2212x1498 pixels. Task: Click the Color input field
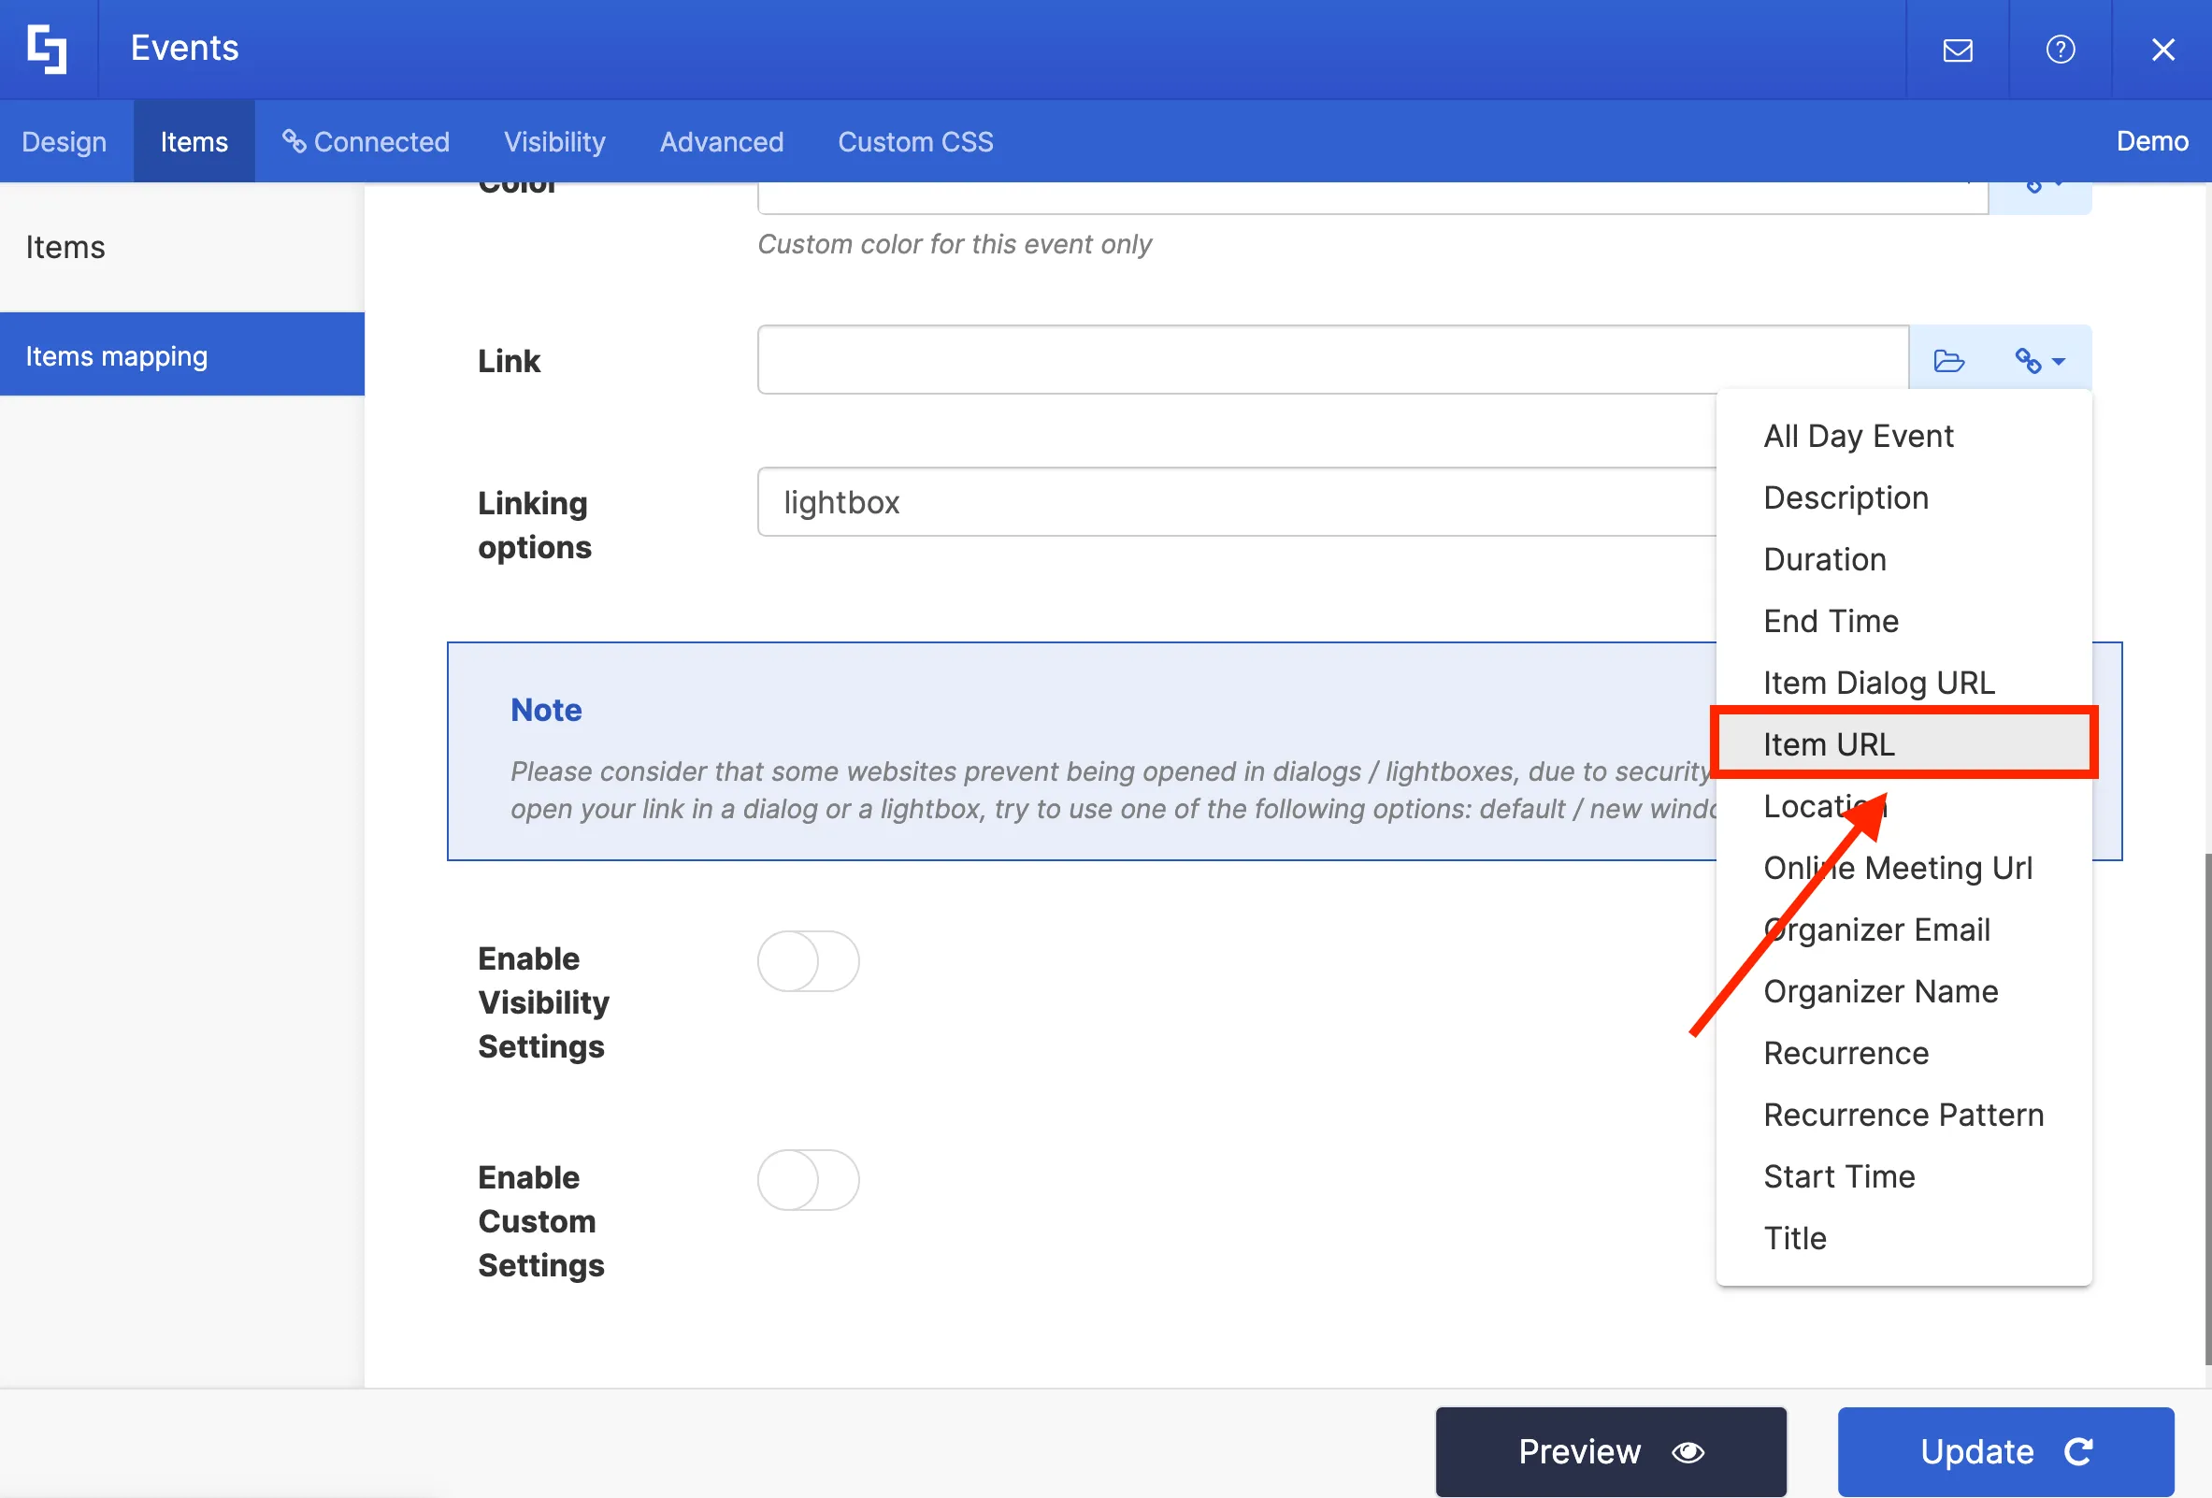1372,197
